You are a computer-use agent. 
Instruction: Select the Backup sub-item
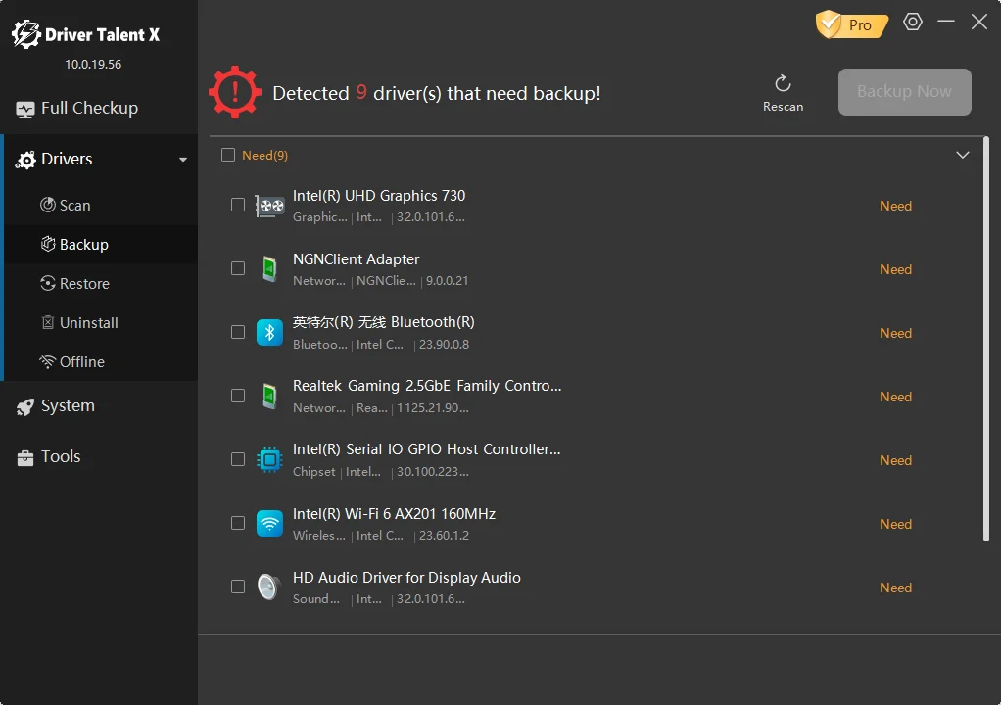pos(99,245)
